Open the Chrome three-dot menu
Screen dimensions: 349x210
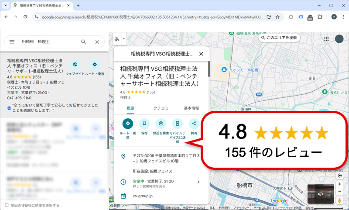click(343, 17)
